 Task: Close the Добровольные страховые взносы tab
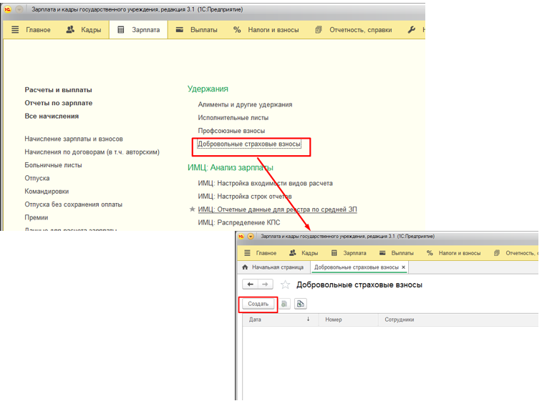pos(404,267)
